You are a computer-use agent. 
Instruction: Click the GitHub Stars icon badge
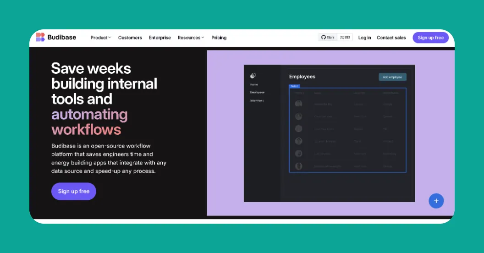click(x=328, y=38)
